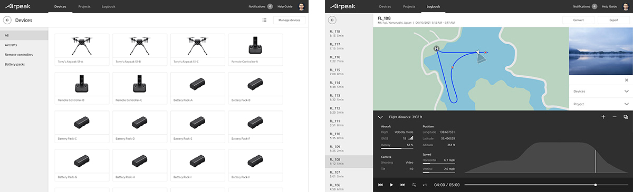633x192 pixels.
Task: Go back from the Devices page
Action: click(x=7, y=20)
